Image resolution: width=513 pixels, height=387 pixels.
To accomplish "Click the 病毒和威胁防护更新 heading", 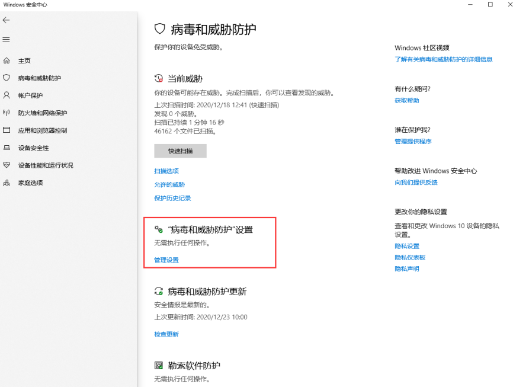I will pos(207,292).
